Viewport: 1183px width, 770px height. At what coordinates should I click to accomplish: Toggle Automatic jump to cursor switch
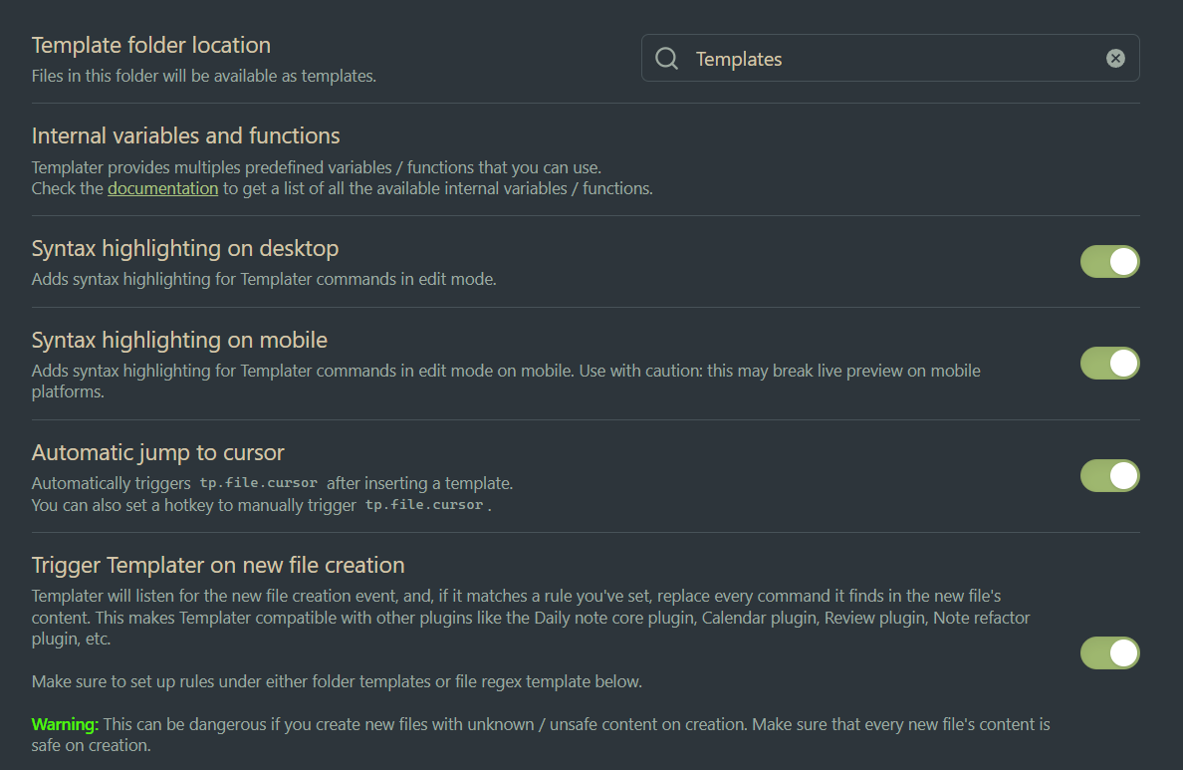(x=1109, y=476)
